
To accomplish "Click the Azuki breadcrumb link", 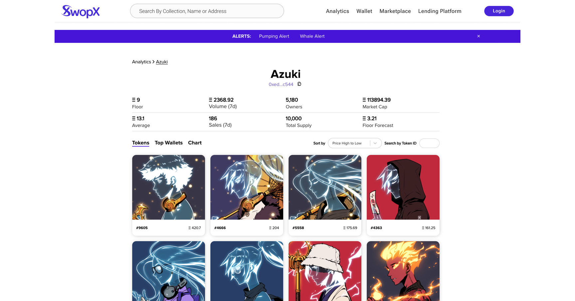I will coord(162,62).
